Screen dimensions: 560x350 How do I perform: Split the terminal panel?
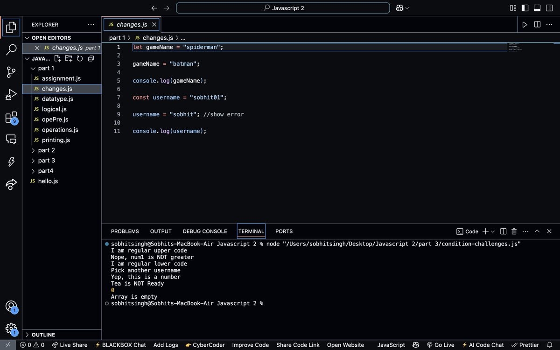[503, 231]
